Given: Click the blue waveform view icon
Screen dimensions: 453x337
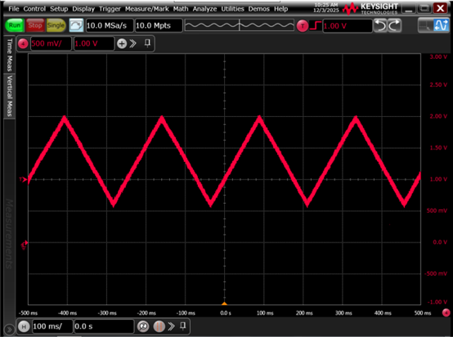Looking at the screenshot, I should [441, 25].
